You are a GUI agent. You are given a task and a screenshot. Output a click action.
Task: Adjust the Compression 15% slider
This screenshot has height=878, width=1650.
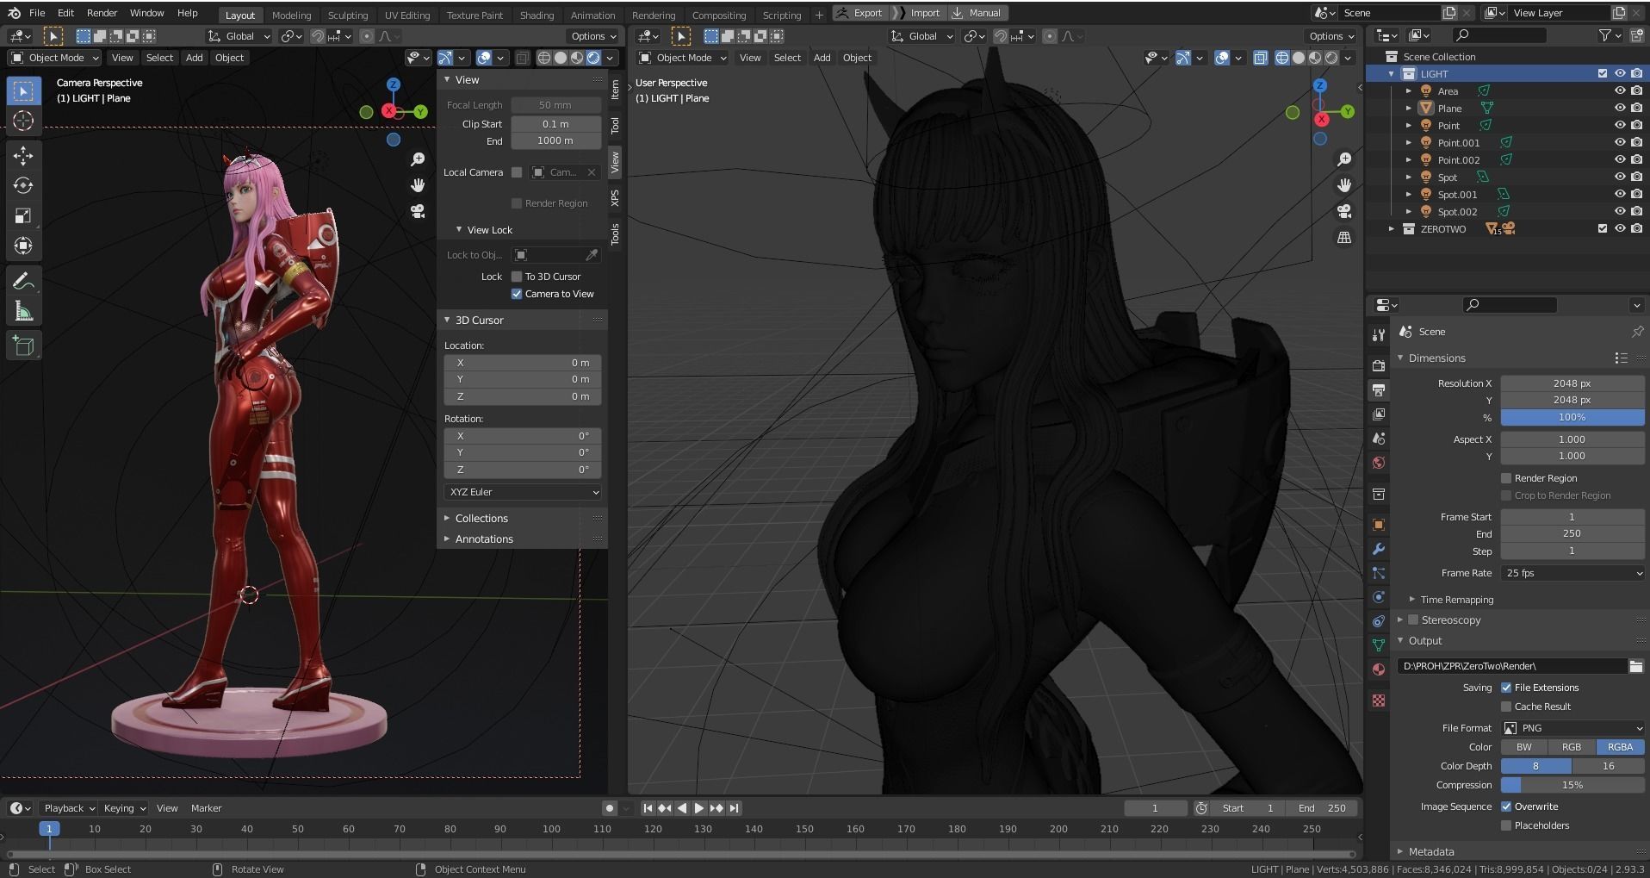click(x=1572, y=785)
